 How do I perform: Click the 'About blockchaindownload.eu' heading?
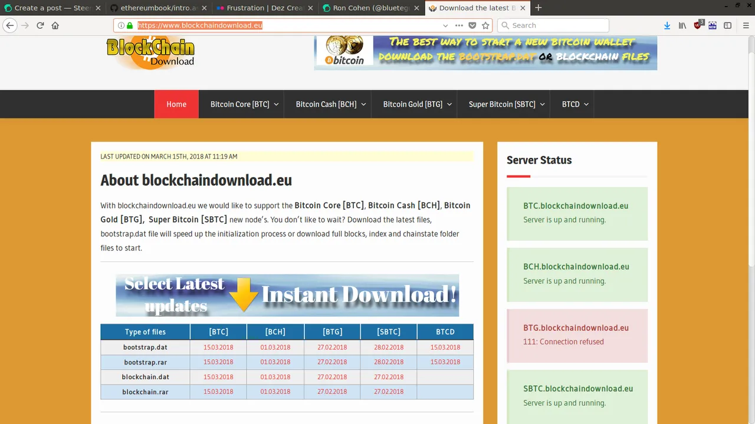pos(196,180)
